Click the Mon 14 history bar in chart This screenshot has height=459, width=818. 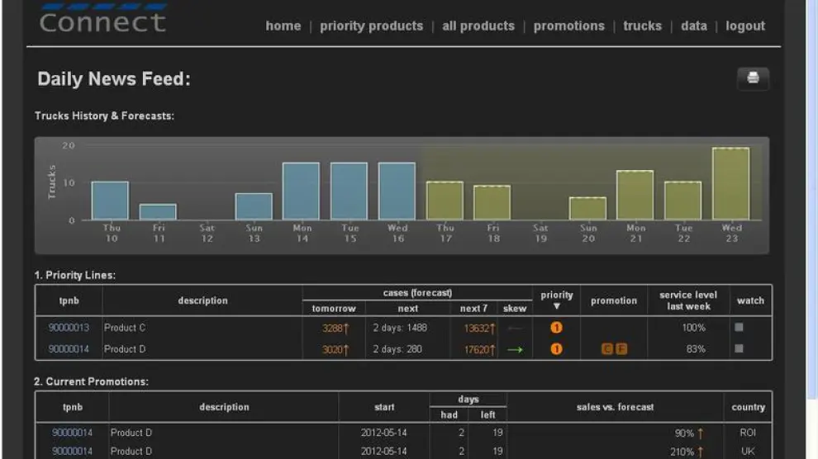click(301, 191)
